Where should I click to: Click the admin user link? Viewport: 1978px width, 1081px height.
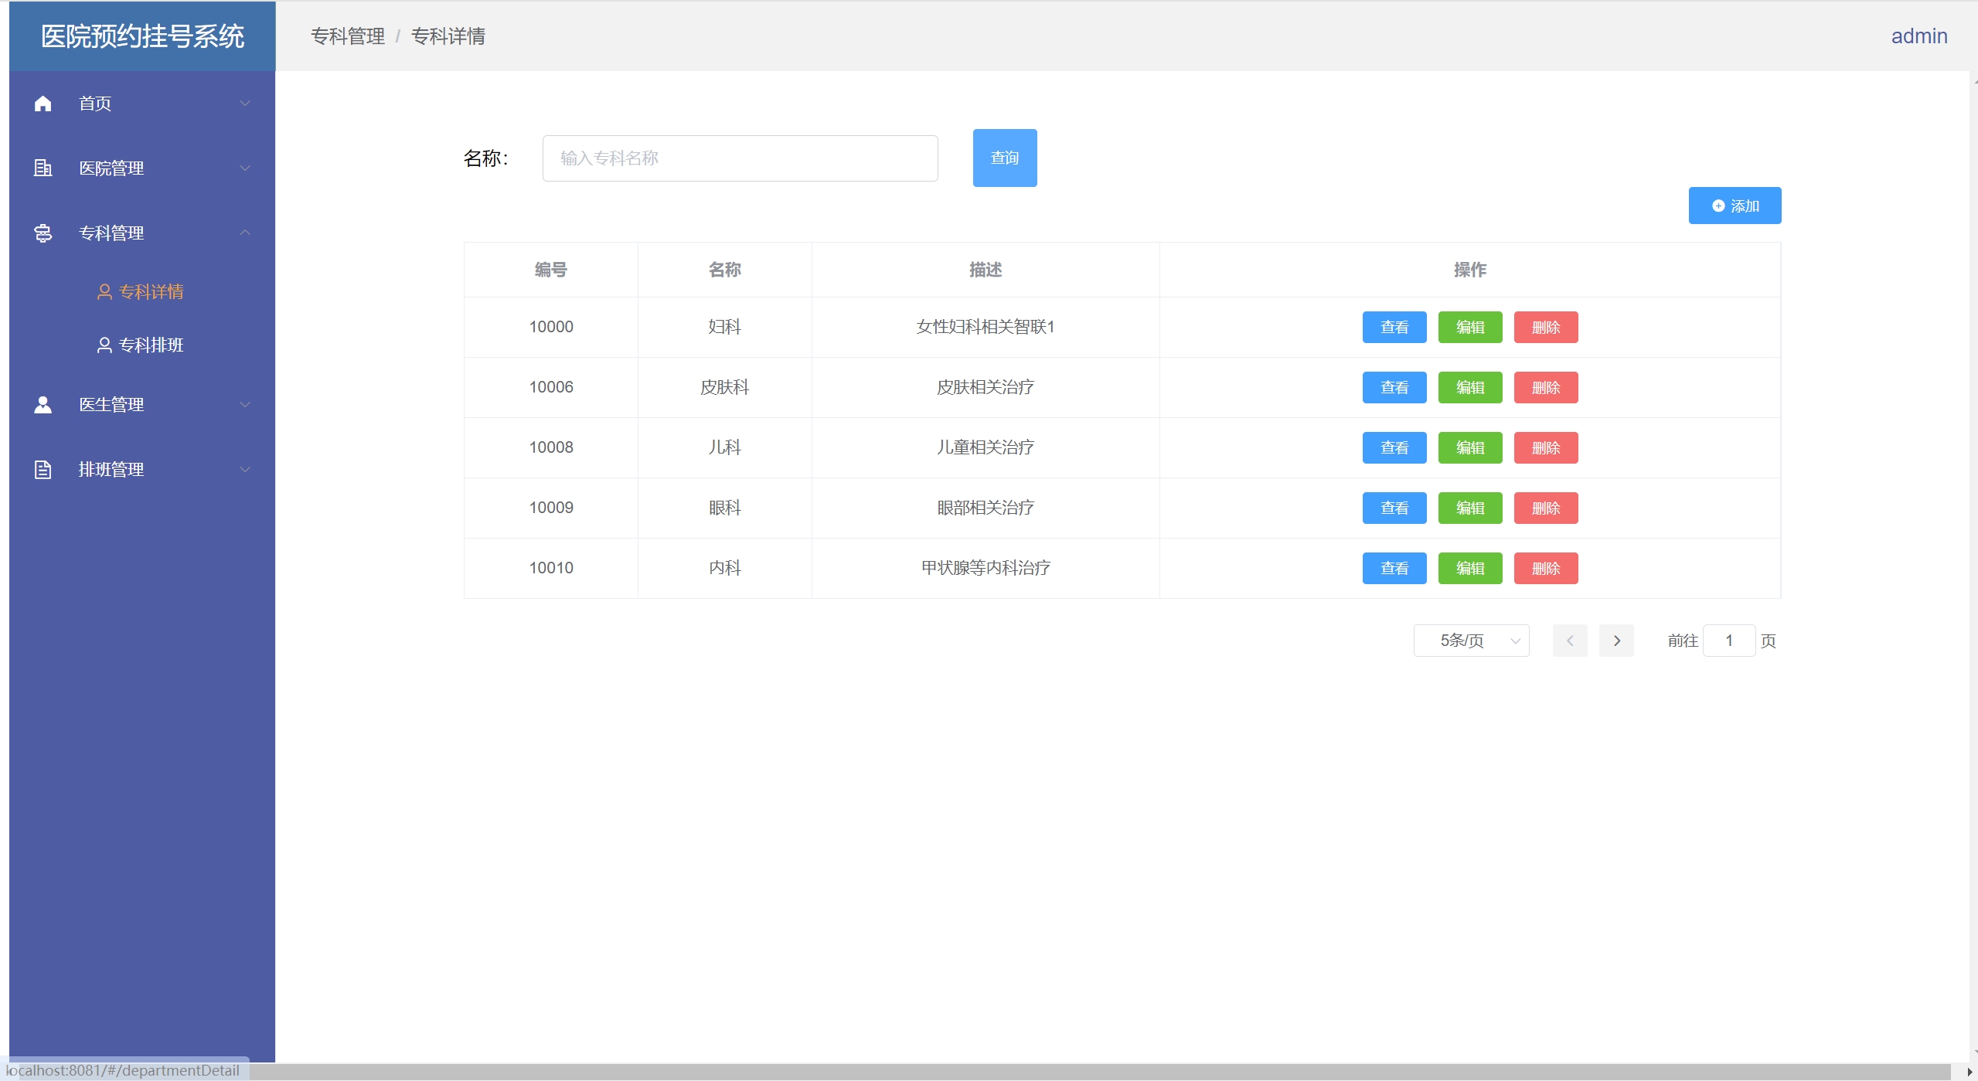coord(1918,36)
